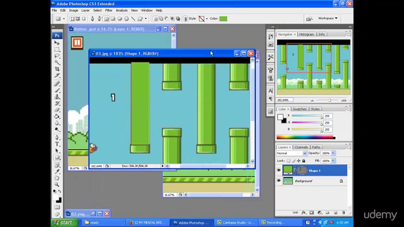Hide the Background layer
The width and height of the screenshot is (404, 227).
coord(279,181)
